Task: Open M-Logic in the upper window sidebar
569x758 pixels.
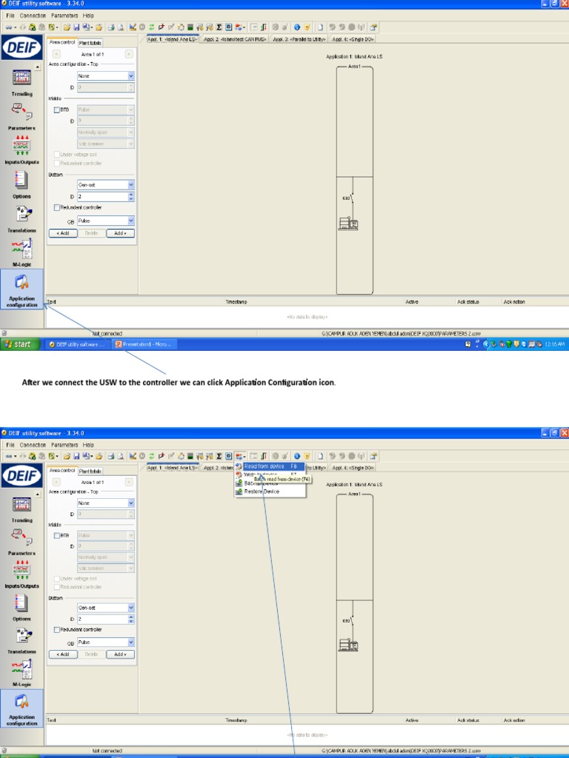Action: (x=21, y=253)
